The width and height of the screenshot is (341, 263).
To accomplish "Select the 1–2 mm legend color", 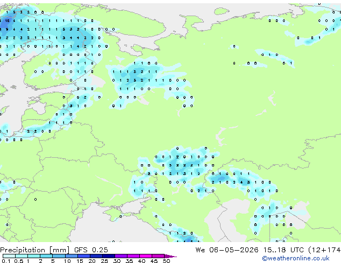I will pos(34,256).
